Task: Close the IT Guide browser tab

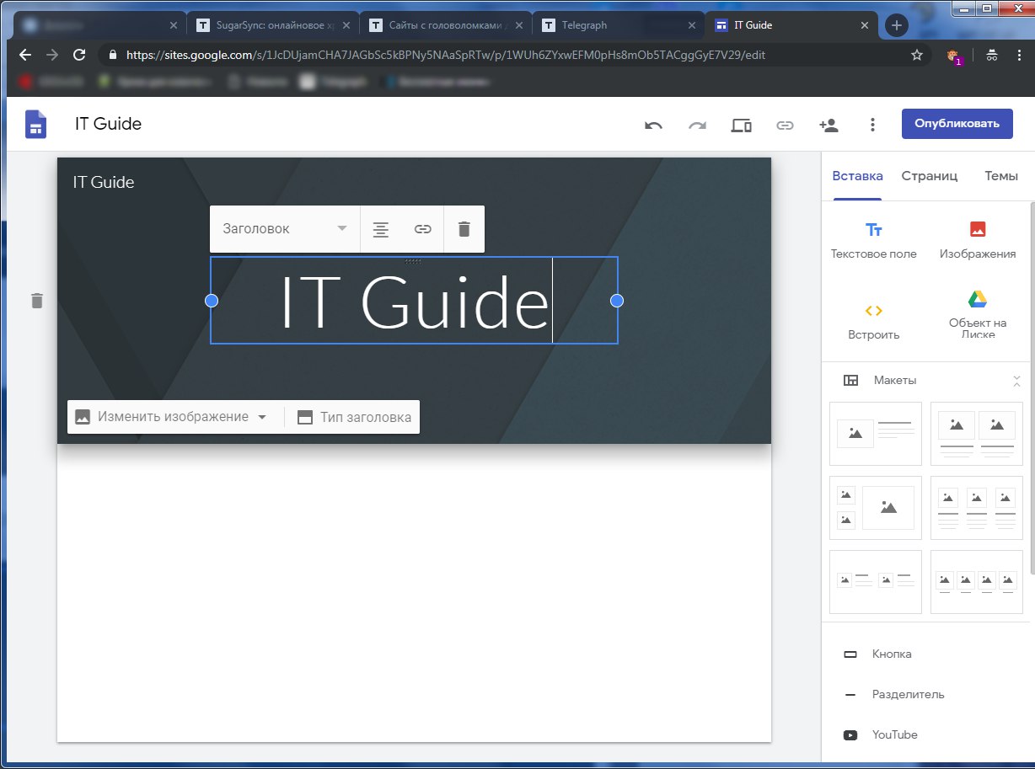Action: [x=863, y=25]
